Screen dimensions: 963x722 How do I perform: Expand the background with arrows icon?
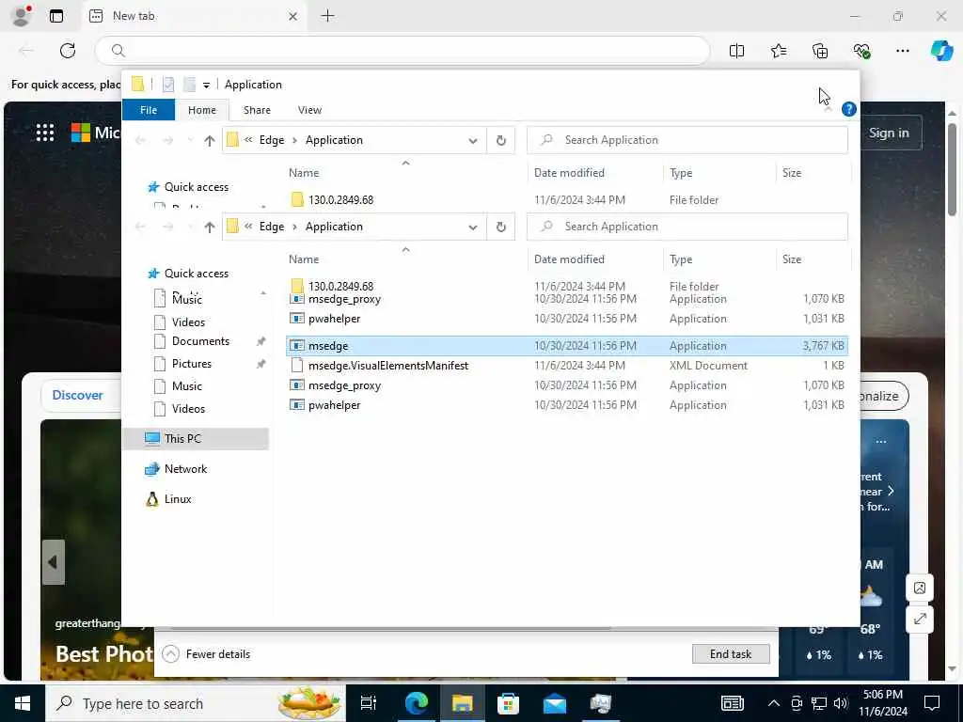pos(920,620)
